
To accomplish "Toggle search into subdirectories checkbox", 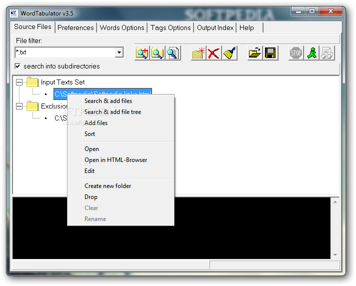I will point(17,66).
